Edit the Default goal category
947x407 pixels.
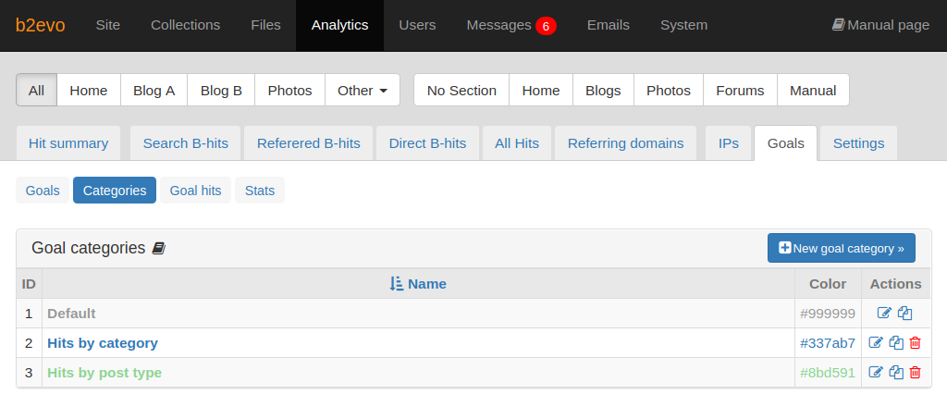coord(884,313)
